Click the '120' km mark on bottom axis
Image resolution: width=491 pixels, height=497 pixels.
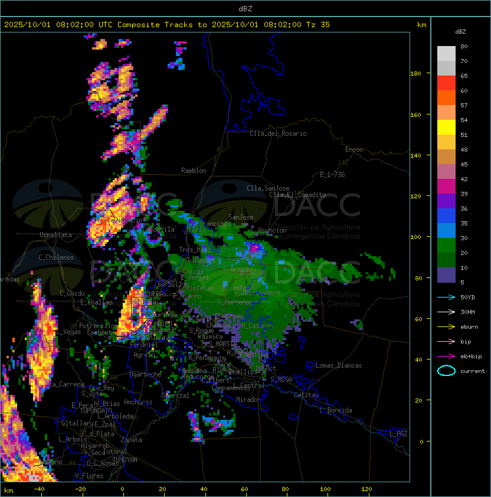point(366,489)
